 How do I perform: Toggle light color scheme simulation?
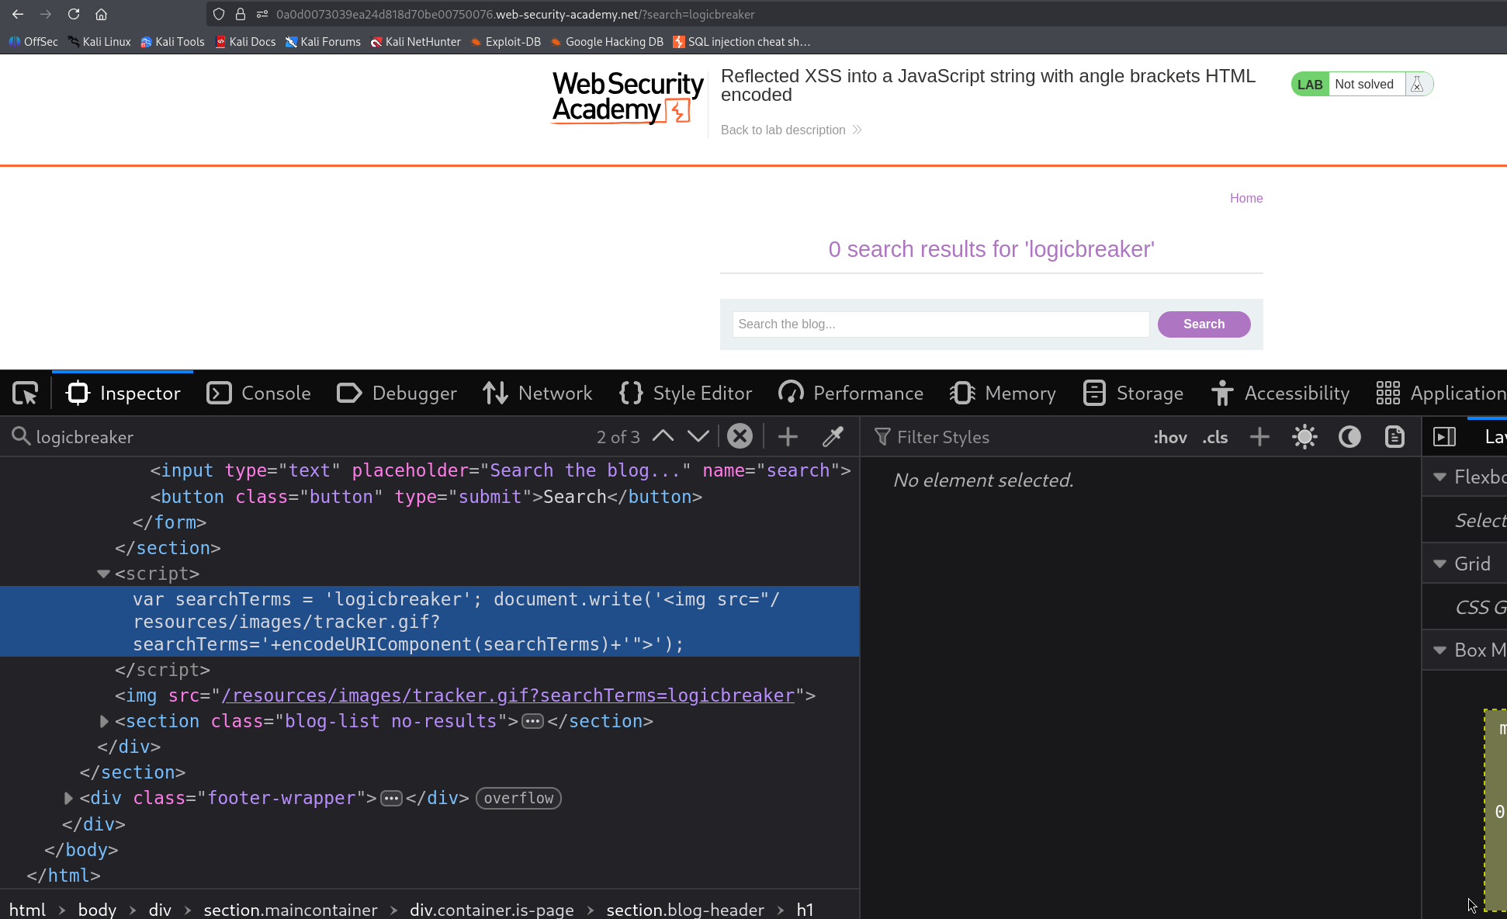pos(1304,437)
